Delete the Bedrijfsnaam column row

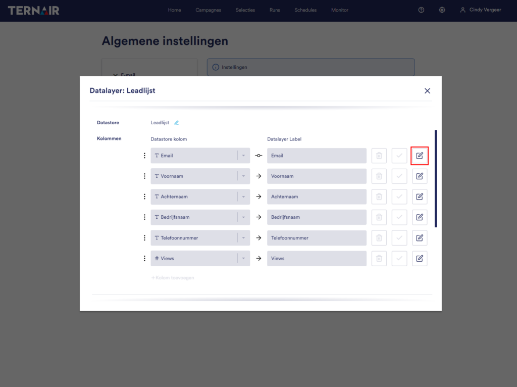[379, 217]
